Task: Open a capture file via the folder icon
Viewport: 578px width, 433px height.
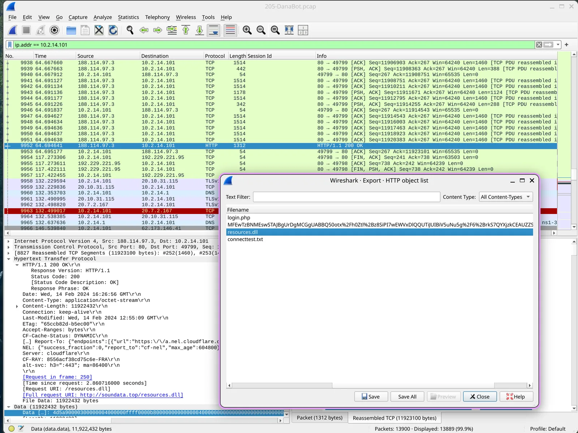Action: [x=71, y=30]
